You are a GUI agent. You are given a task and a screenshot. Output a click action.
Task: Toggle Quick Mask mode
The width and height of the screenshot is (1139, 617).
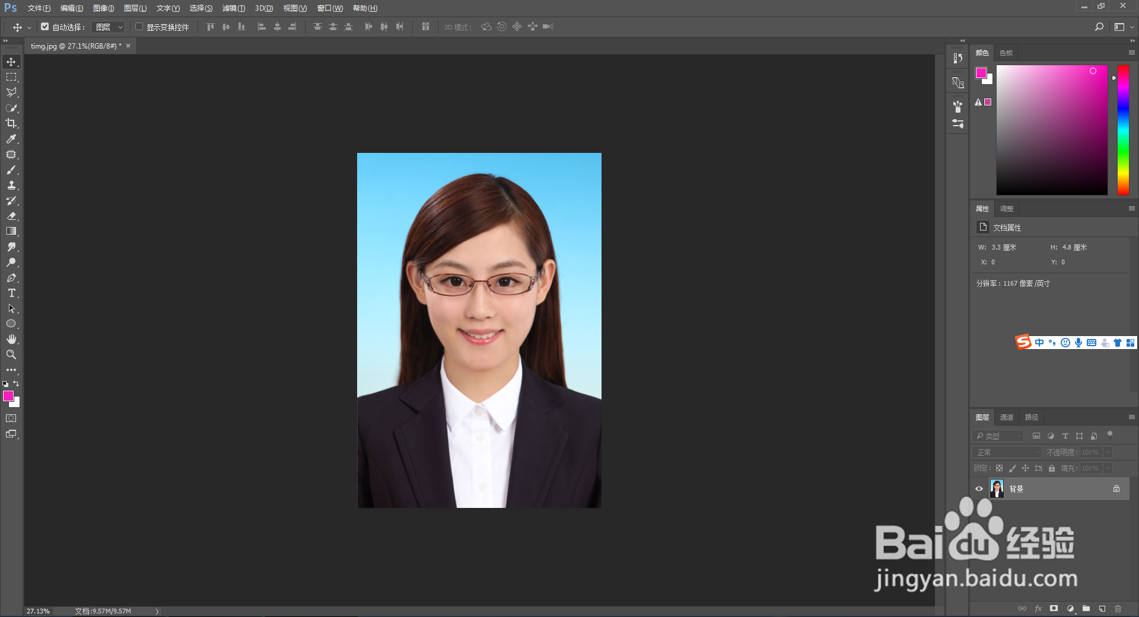[11, 418]
